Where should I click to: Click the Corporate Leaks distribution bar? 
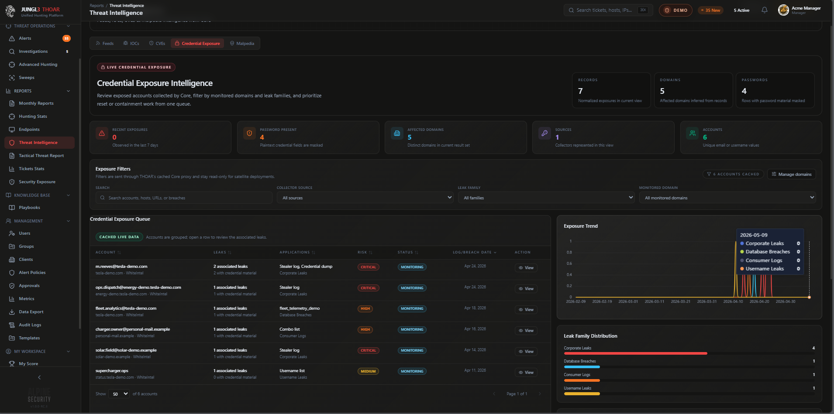(635, 353)
